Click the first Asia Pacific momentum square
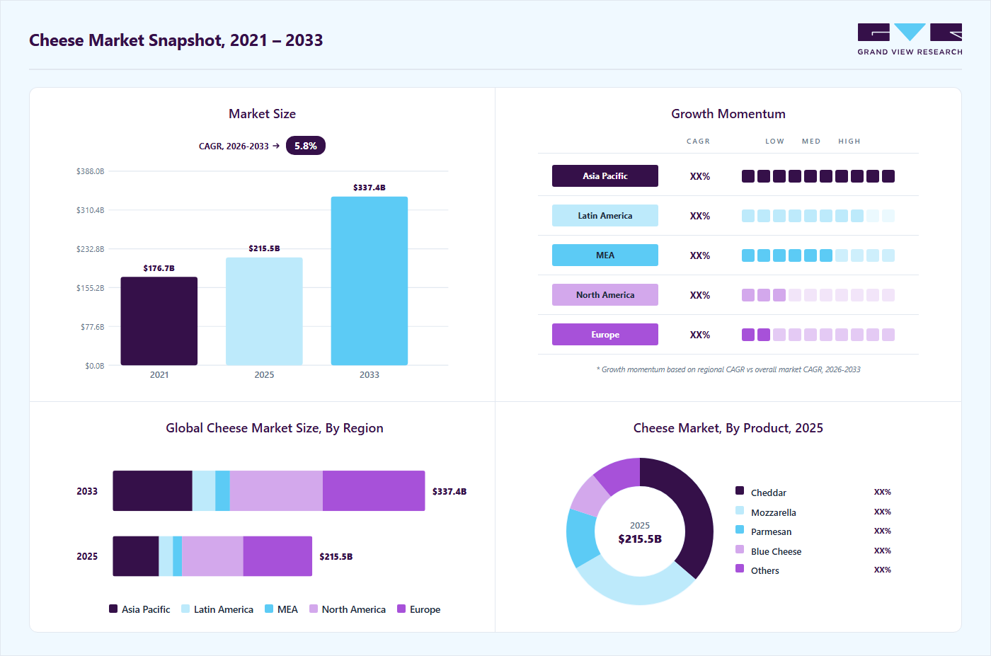Viewport: 991px width, 656px height. 748,176
